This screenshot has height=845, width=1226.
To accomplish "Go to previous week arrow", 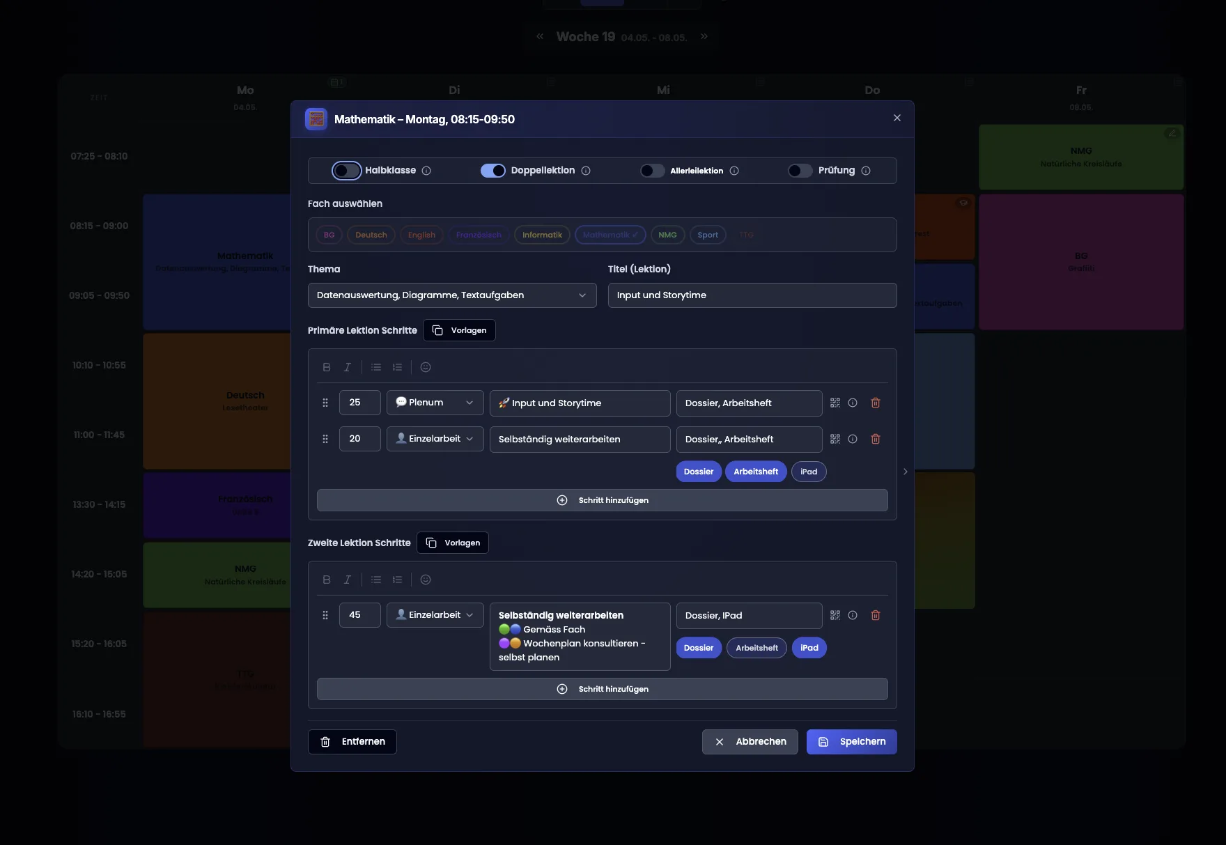I will 540,36.
